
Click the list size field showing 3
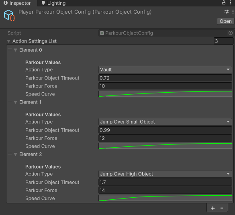[223, 41]
